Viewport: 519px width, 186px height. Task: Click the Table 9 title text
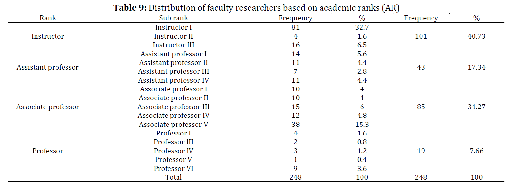coord(256,7)
